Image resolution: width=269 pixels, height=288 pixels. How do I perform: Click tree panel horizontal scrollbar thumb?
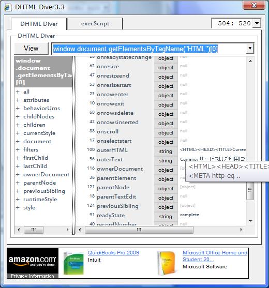click(x=34, y=230)
